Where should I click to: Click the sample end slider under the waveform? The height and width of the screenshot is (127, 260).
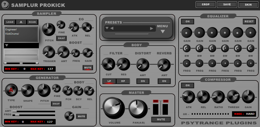[31, 63]
